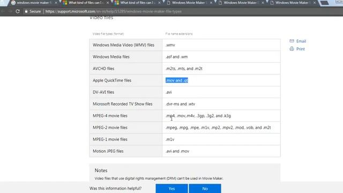Screen dimensions: 343x193
Task: Select the 'Apple QuickTime files' label
Action: pos(112,80)
